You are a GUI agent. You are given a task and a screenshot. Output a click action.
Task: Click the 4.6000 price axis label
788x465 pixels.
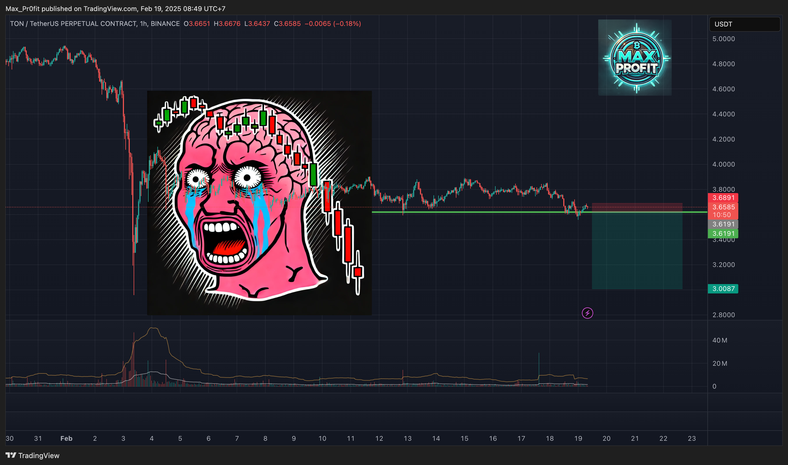pos(723,89)
